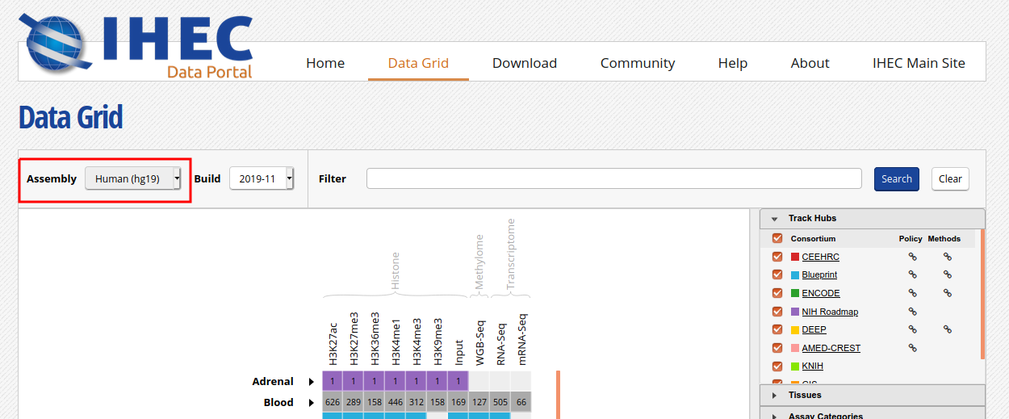Viewport: 1009px width, 419px height.
Task: Uncheck the CEEHRC consortium checkbox
Action: (x=777, y=257)
